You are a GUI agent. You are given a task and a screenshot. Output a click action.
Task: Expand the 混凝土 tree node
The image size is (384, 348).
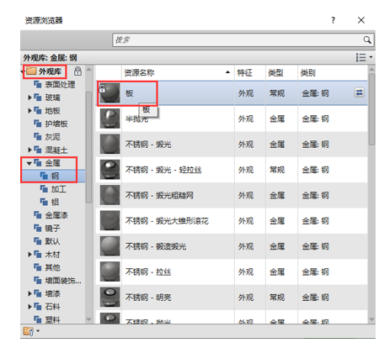click(x=29, y=150)
